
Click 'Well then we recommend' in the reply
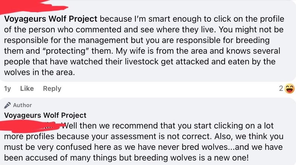(108, 126)
